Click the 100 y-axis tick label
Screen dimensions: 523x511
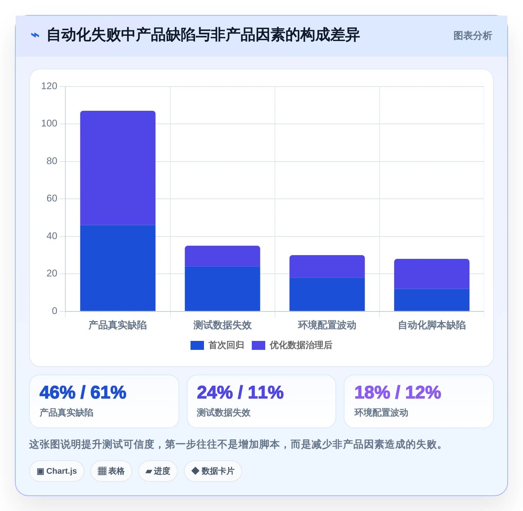(x=49, y=123)
